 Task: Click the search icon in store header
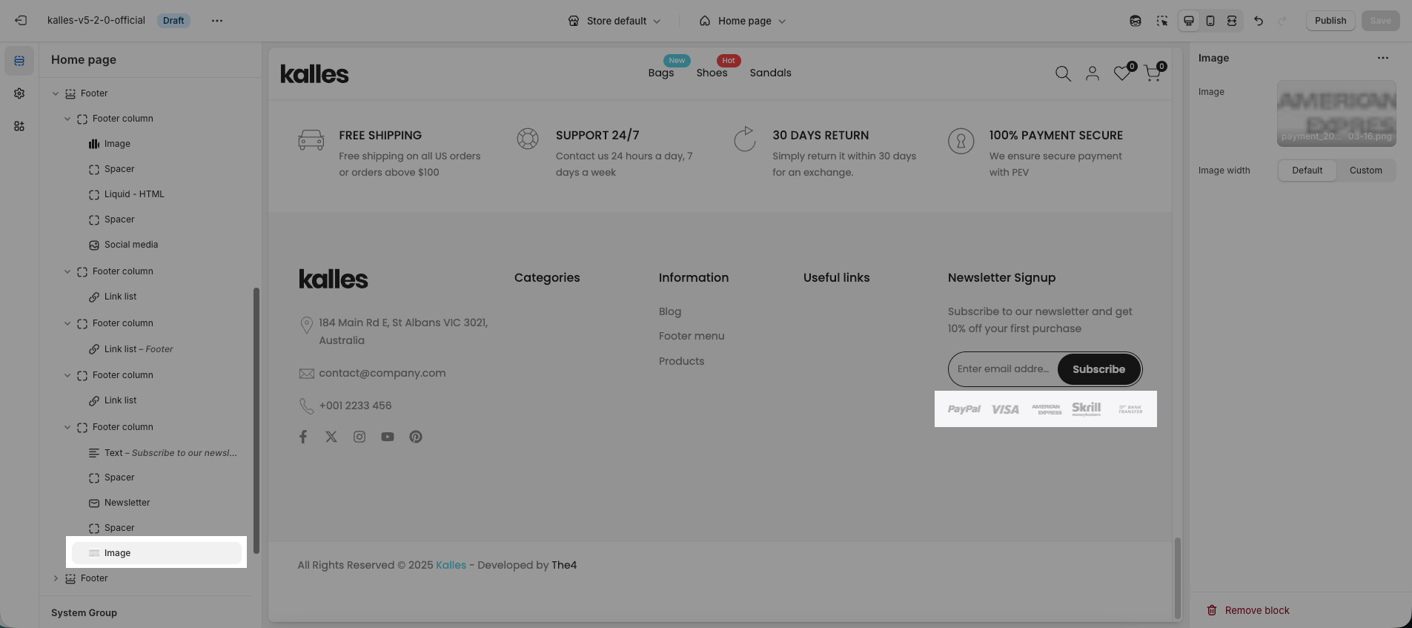click(1063, 73)
